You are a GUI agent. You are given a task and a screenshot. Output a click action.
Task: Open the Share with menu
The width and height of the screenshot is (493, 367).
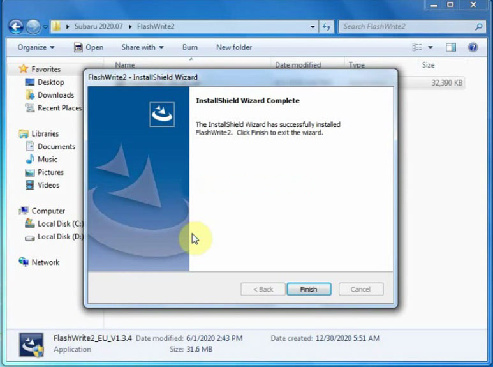pyautogui.click(x=142, y=47)
